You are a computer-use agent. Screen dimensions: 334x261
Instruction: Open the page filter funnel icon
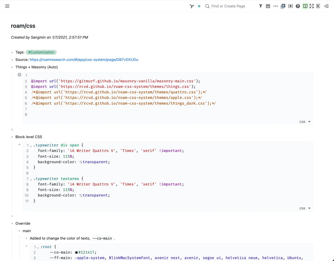tap(261, 6)
